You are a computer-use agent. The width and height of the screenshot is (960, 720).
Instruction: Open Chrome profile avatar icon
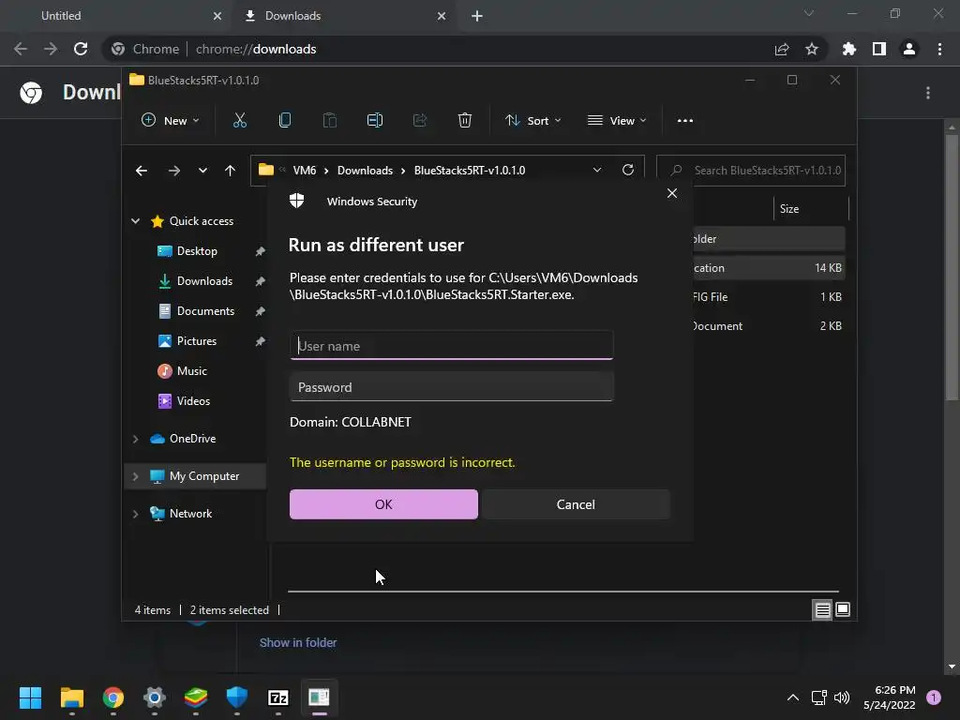(909, 49)
